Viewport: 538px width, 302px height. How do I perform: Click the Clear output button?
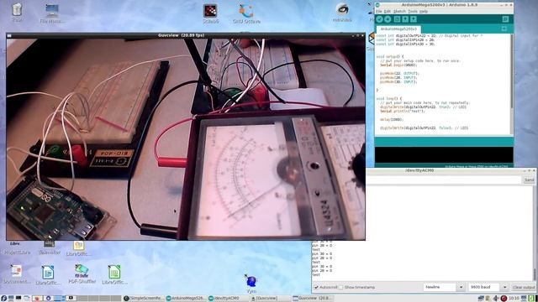tap(524, 287)
